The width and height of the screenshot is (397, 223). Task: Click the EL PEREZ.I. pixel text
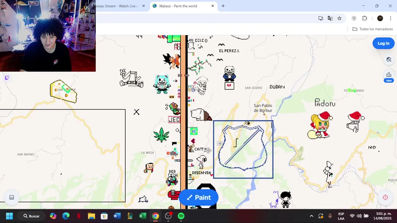point(229,51)
